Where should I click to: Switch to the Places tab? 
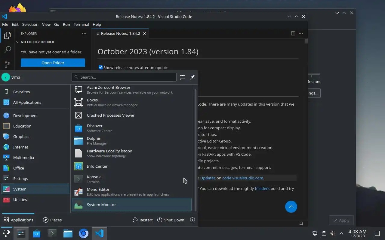(52, 220)
